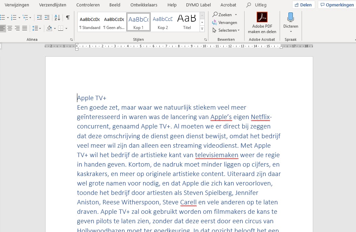Open the line spacing dropdown arrow
Screen dimensions: 356x232
point(40,28)
